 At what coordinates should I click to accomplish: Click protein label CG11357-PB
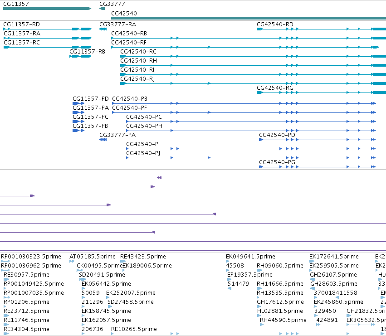pyautogui.click(x=90, y=126)
